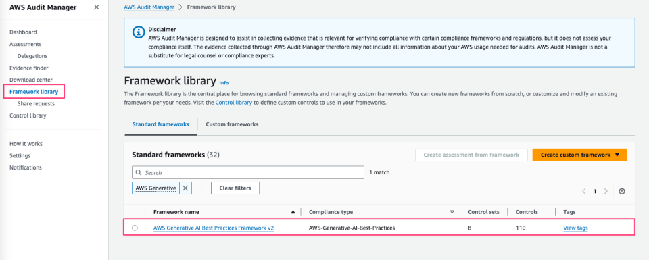Select the AWS Generative AI framework radio button
649x260 pixels.
click(135, 228)
